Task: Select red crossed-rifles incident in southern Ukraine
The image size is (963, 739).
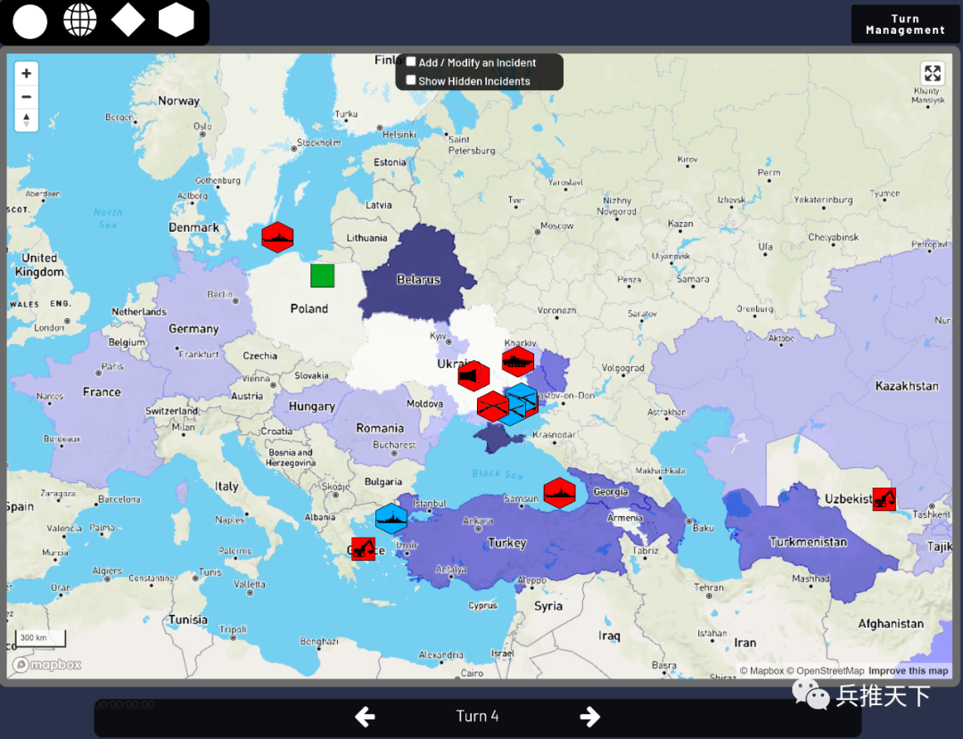Action: click(x=492, y=406)
